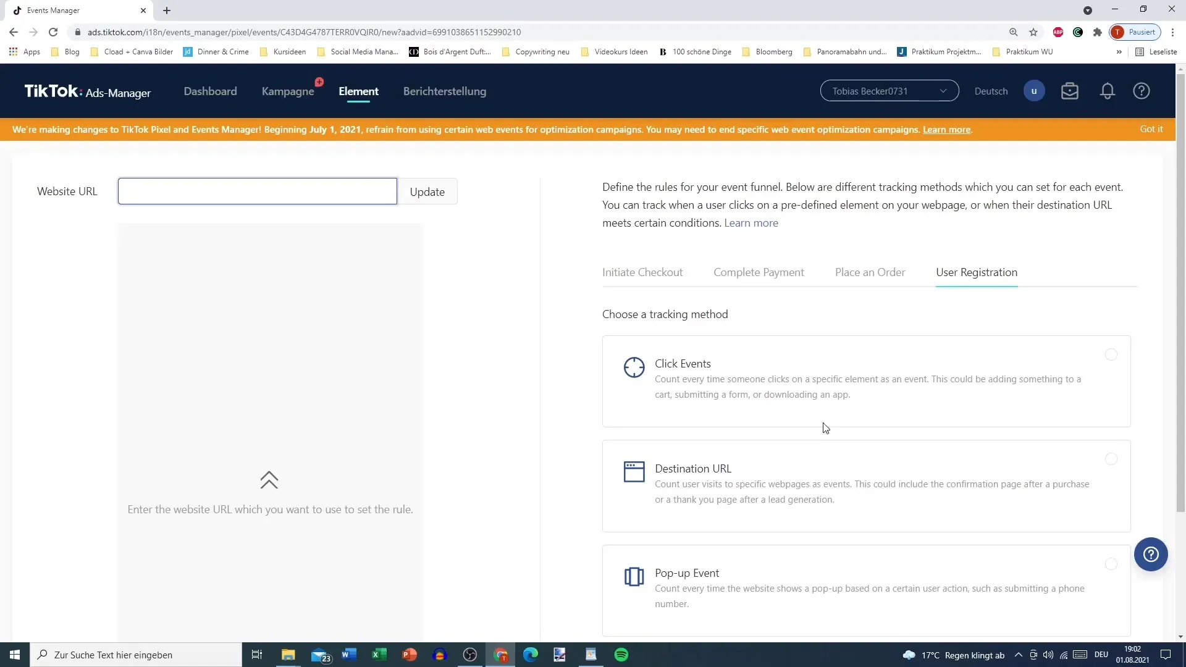Viewport: 1186px width, 667px height.
Task: Click the Pop-up Event icon
Action: click(634, 577)
